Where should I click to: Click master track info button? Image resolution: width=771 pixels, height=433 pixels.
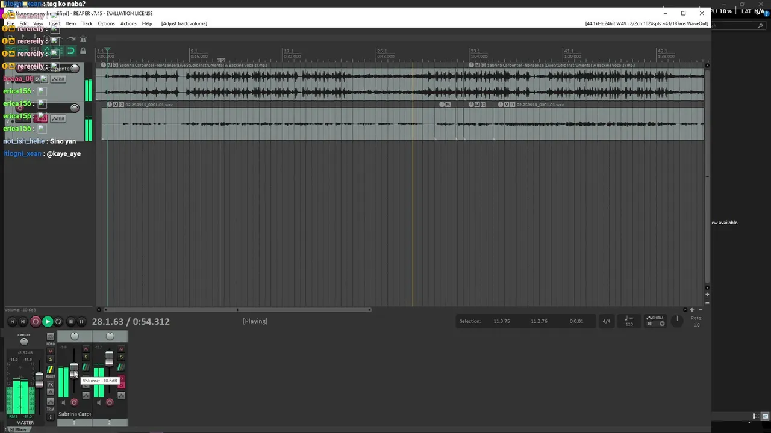point(51,417)
